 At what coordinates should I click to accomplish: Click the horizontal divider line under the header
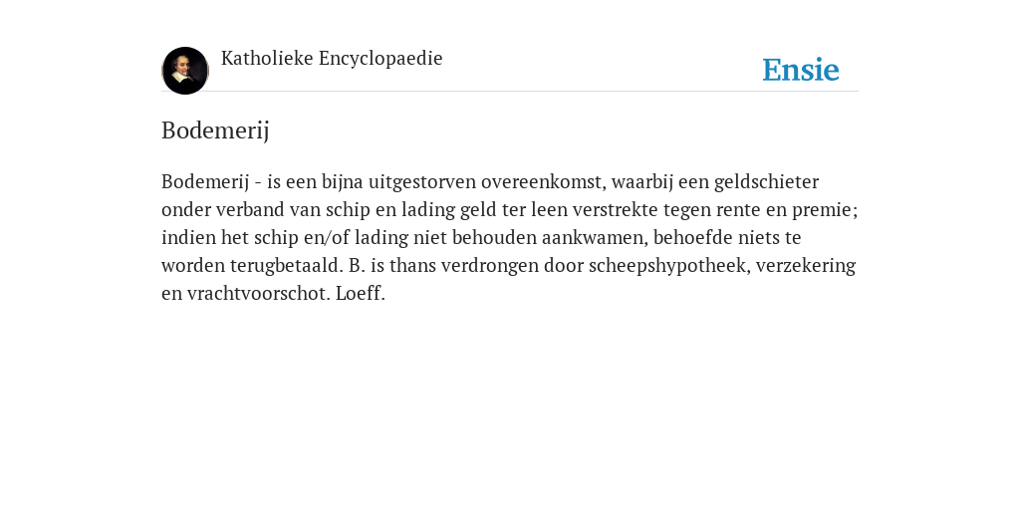(510, 92)
